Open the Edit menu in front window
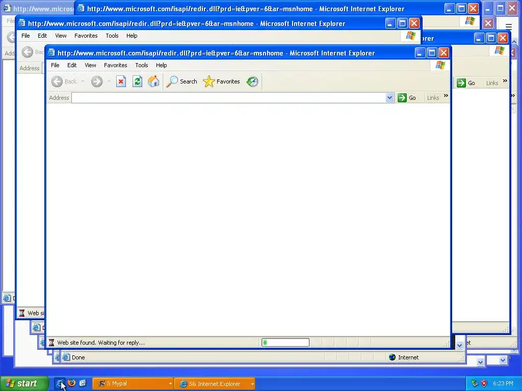This screenshot has width=522, height=391. (72, 65)
